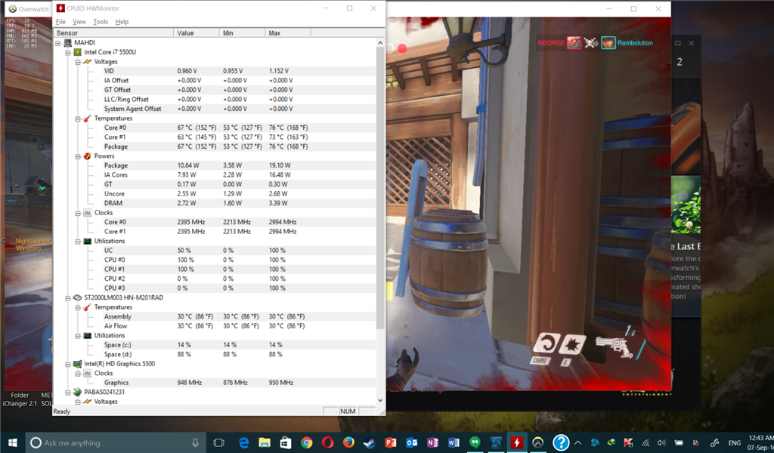Image resolution: width=774 pixels, height=453 pixels.
Task: Collapse the ST2000LM003 HN-M201RAD drive node
Action: 68,297
